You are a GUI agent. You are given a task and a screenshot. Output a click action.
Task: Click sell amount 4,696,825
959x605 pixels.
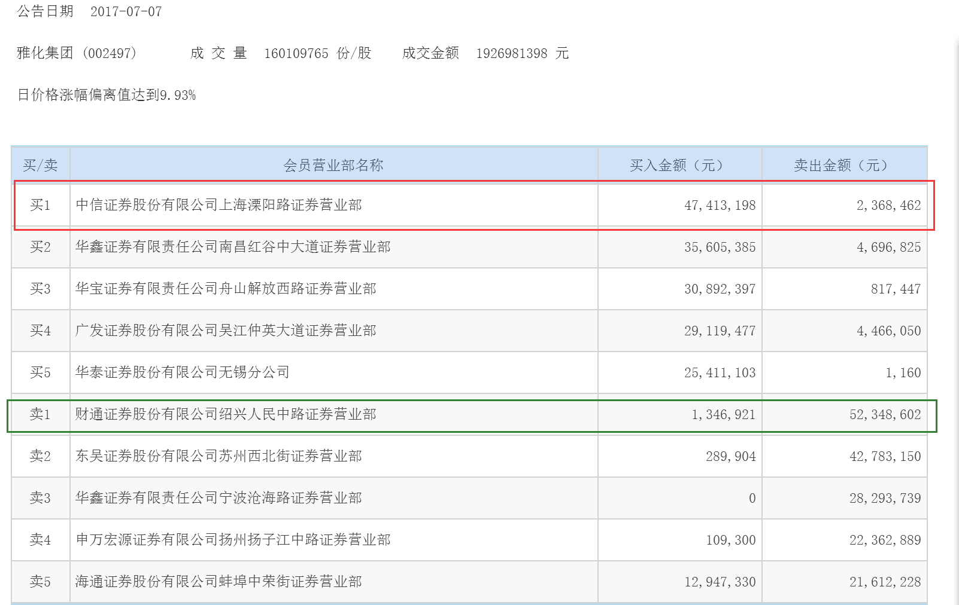point(889,247)
